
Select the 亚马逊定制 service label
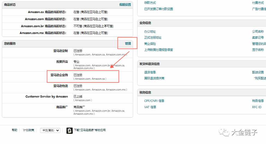[61, 51]
